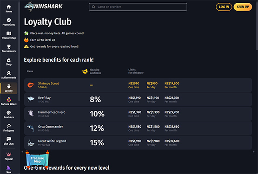Viewport: 258px width, 174px height.
Task: Open the Providers gear icon
Action: 9,113
